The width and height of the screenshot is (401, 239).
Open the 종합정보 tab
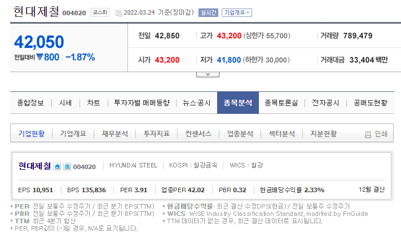[30, 103]
